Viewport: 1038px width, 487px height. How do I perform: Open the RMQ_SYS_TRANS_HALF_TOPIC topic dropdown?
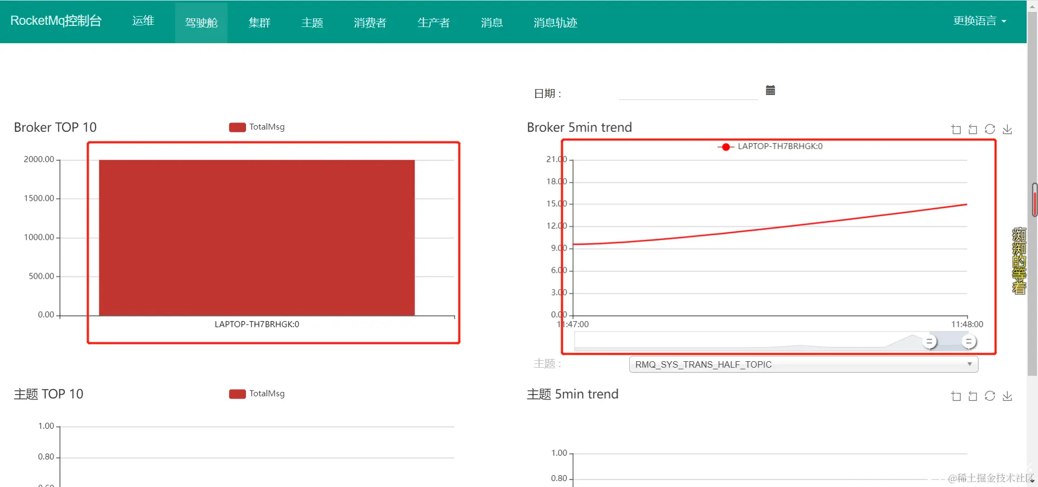803,364
